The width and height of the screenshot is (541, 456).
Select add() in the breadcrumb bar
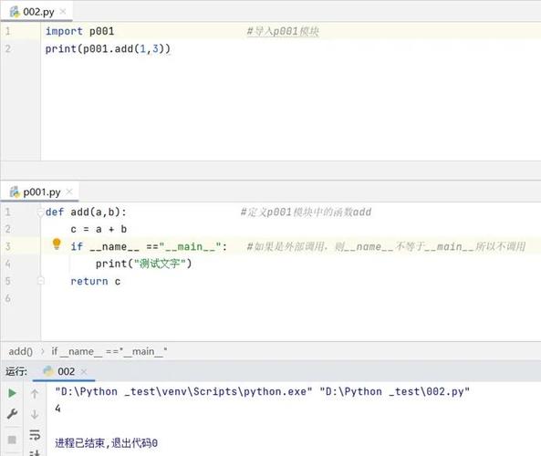point(21,351)
